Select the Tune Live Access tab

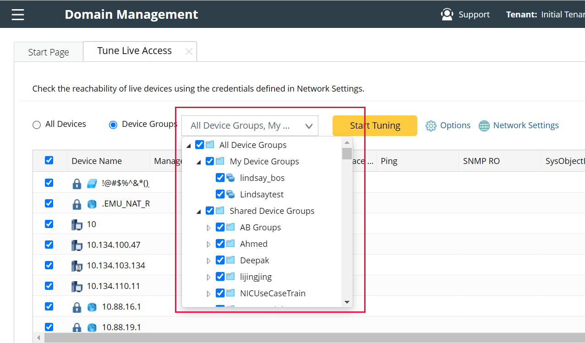tap(134, 50)
